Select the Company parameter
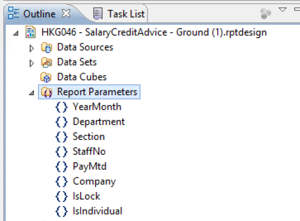The height and width of the screenshot is (221, 300). click(x=94, y=181)
